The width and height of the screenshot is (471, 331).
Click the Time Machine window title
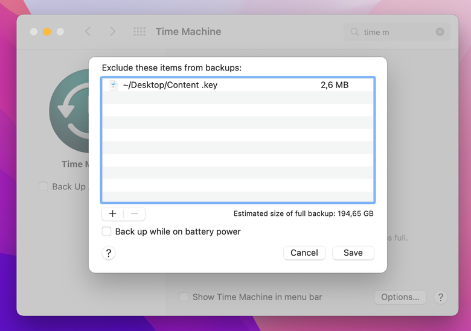(188, 31)
